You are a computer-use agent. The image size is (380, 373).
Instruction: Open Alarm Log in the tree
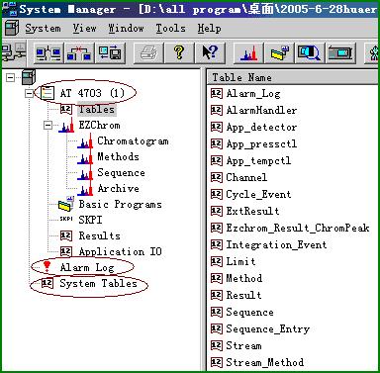pos(87,267)
